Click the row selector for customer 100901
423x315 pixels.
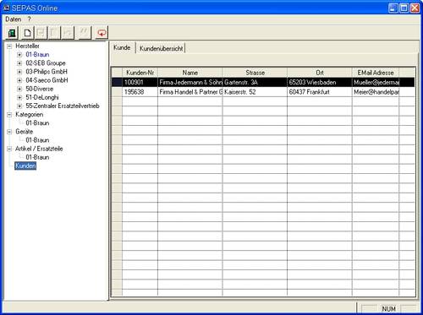pos(117,82)
